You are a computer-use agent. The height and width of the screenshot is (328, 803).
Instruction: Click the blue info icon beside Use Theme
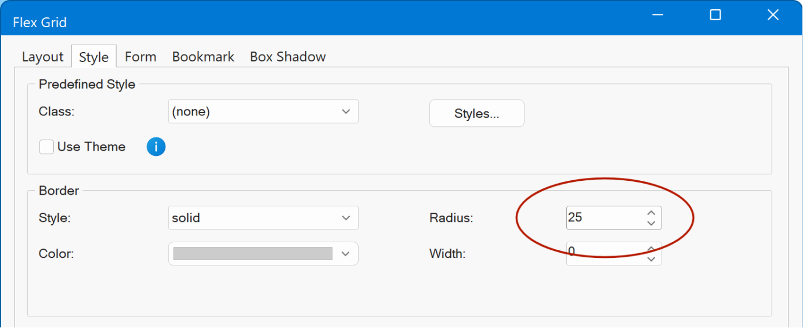156,147
